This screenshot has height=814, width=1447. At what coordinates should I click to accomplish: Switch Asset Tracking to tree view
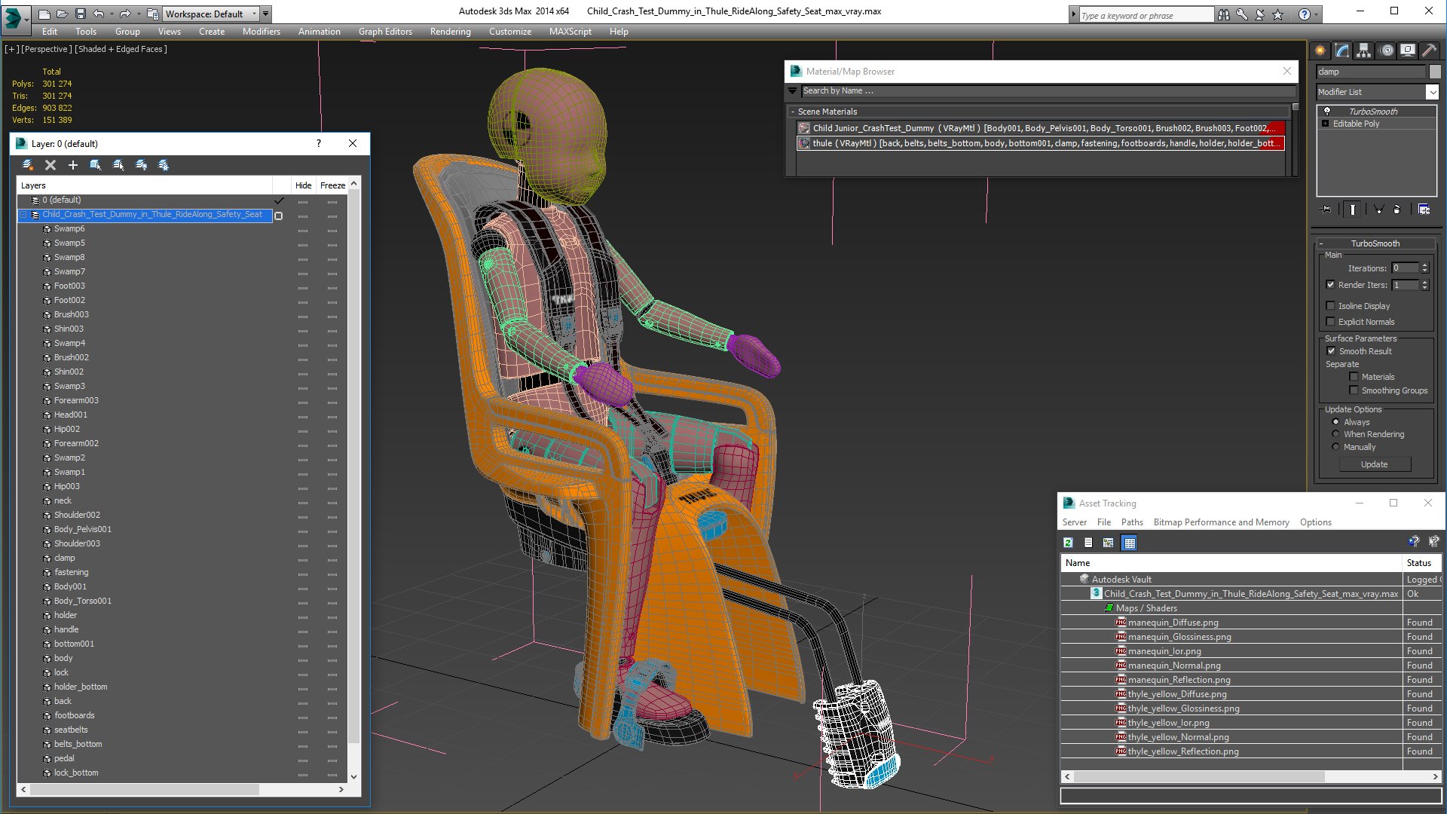click(1108, 543)
